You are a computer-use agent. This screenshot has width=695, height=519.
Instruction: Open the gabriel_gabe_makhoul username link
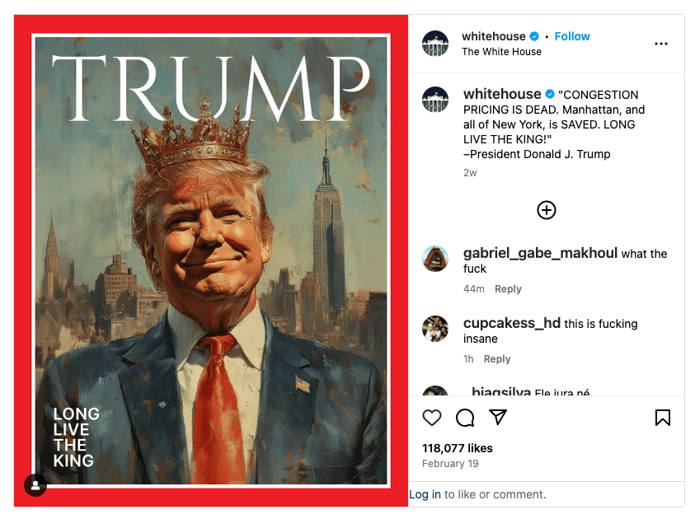point(540,253)
